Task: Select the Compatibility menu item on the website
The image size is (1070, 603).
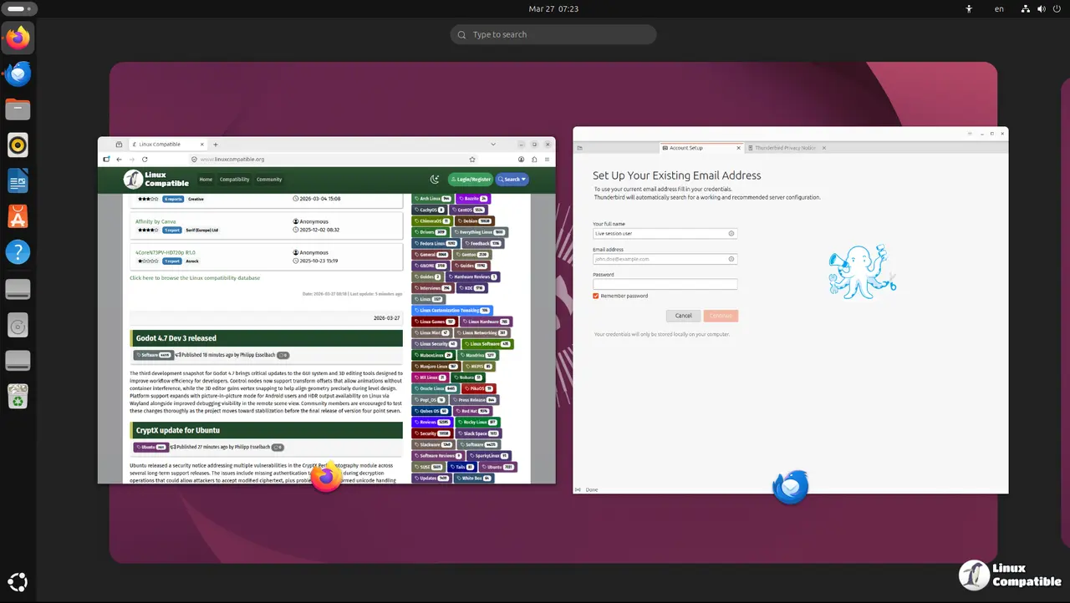Action: 234,179
